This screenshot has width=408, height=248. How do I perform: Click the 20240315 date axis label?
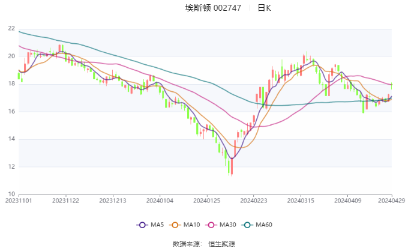pos(300,201)
